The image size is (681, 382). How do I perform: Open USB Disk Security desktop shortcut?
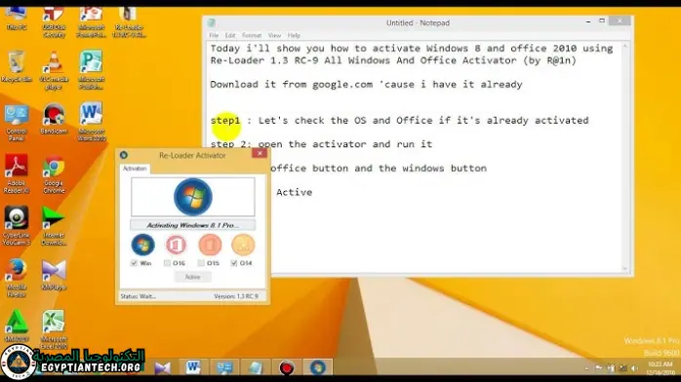click(54, 21)
